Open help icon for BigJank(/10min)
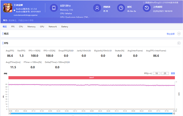This screenshot has width=183, height=116. pyautogui.click(x=111, y=51)
